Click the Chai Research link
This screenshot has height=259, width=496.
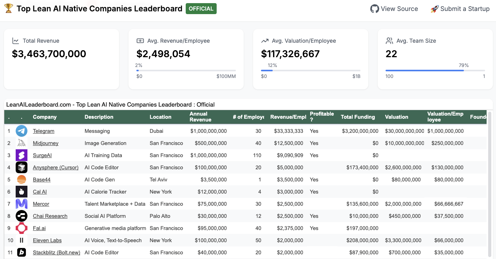pyautogui.click(x=50, y=216)
